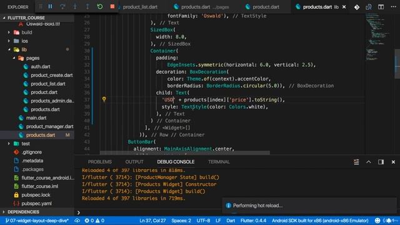This screenshot has height=225, width=400.
Task: Open errors and warnings count in status bar
Action: (x=94, y=221)
